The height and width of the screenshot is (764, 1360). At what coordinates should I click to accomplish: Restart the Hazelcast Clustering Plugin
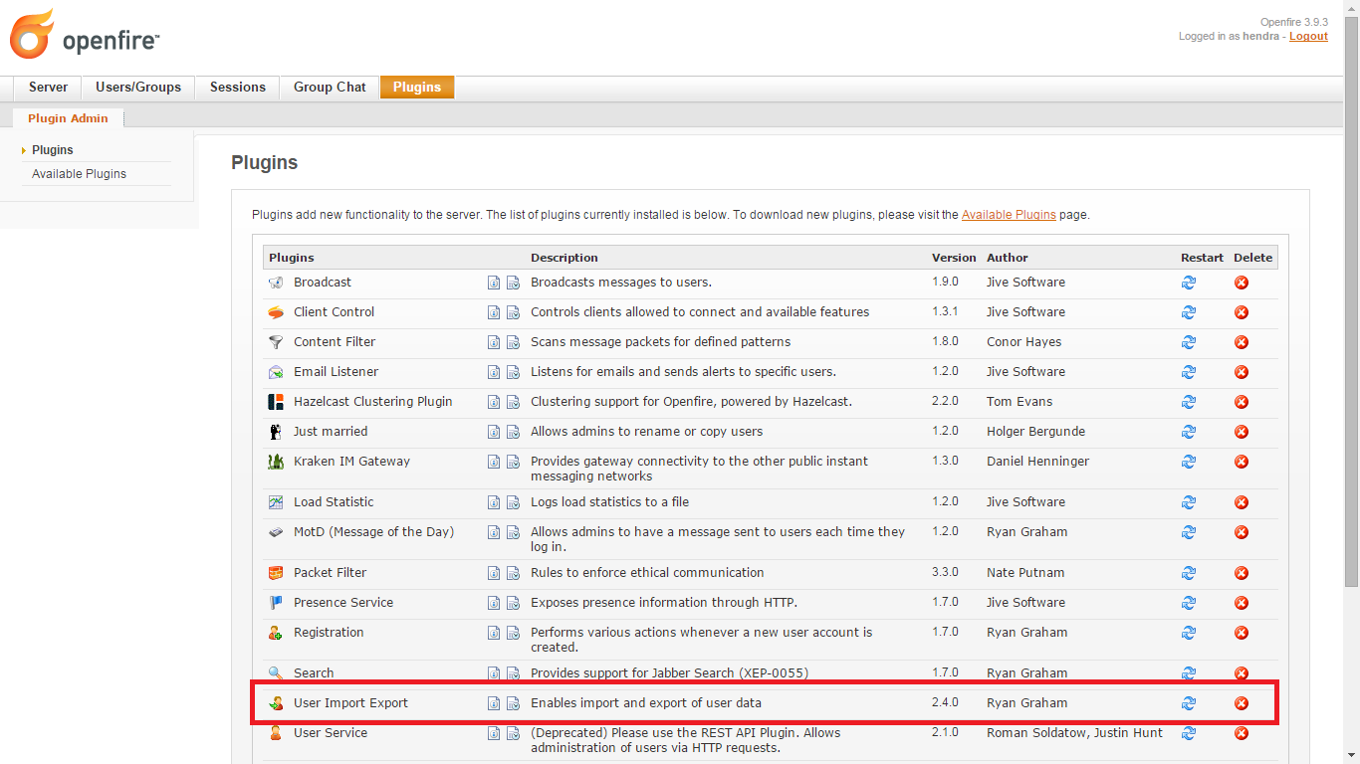click(x=1189, y=402)
